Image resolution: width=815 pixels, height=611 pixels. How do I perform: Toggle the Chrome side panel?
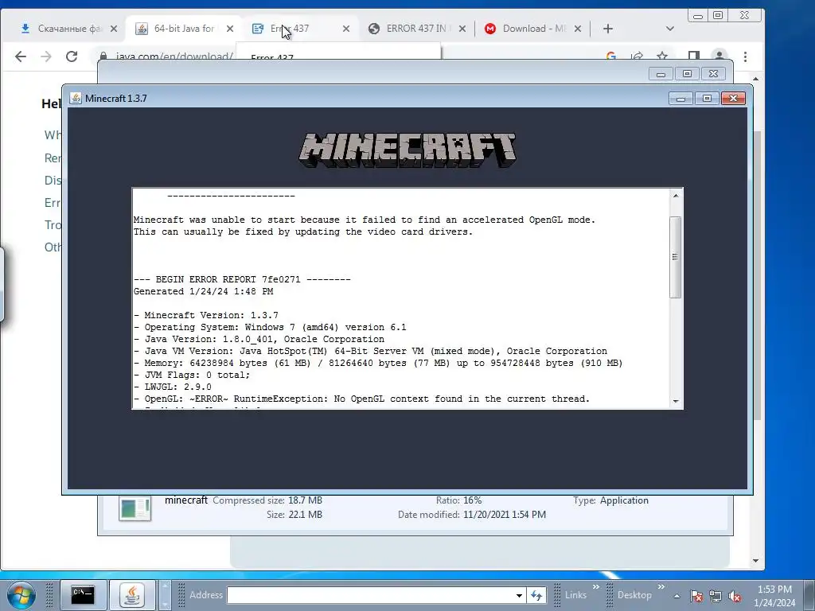693,56
